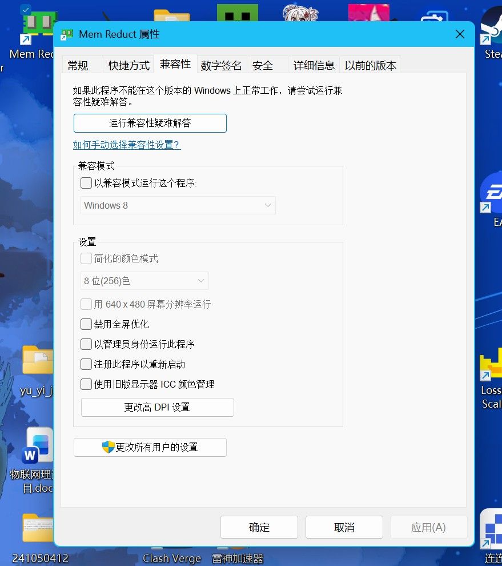Open the 8 位(256)色 color dropdown
The height and width of the screenshot is (566, 502).
[144, 281]
